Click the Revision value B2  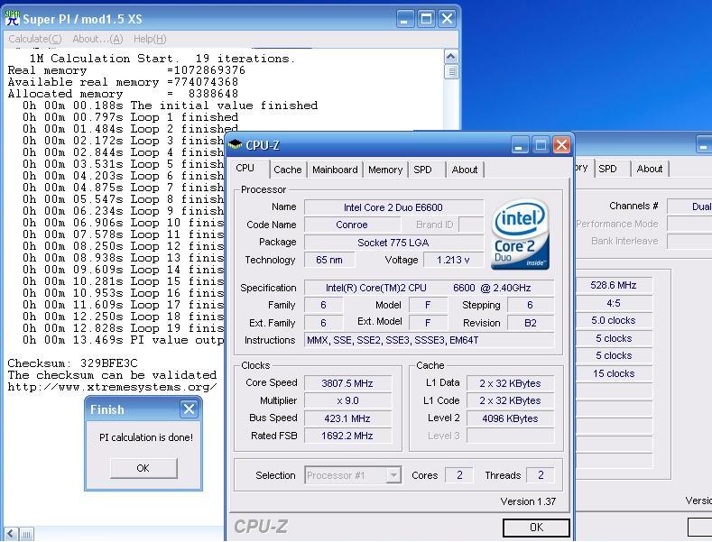(531, 323)
